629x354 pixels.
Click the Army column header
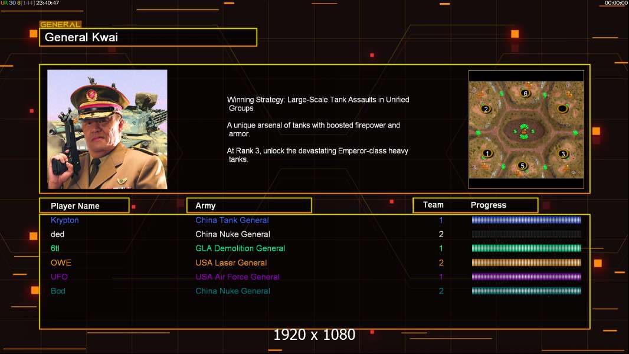coord(249,206)
